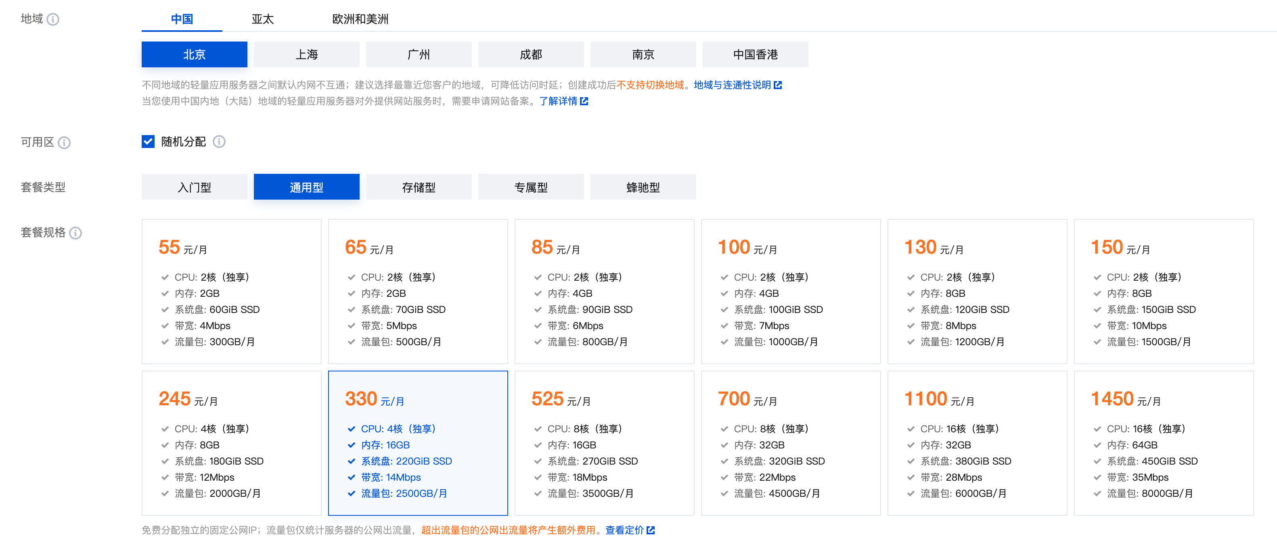Click info icon next to 地域 label
Viewport: 1277px width, 542px height.
52,19
